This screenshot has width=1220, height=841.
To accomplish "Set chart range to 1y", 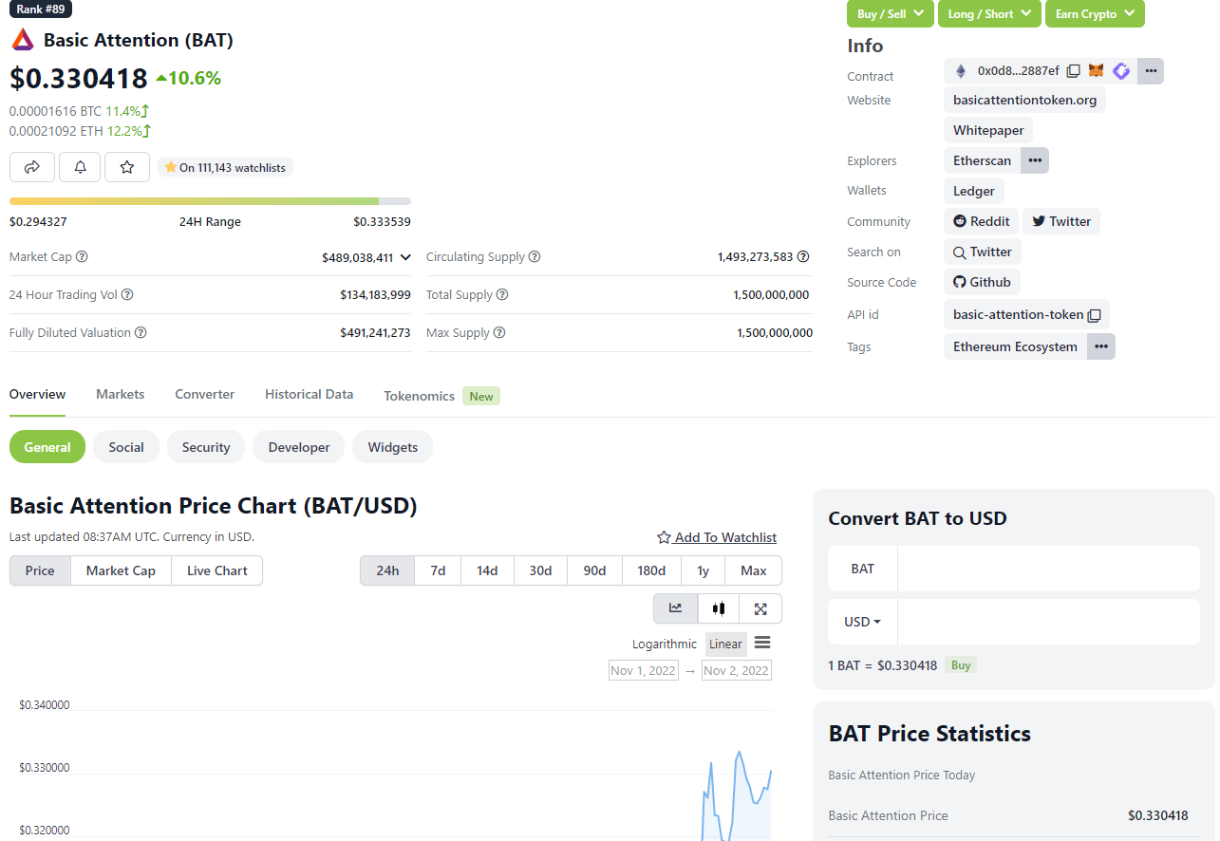I will point(703,570).
